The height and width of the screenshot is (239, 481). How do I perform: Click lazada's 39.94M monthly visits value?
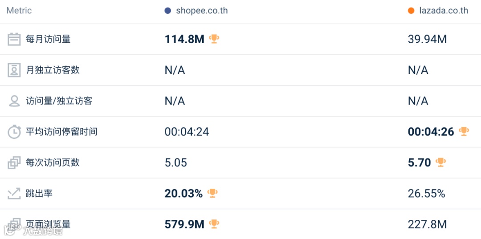click(427, 39)
